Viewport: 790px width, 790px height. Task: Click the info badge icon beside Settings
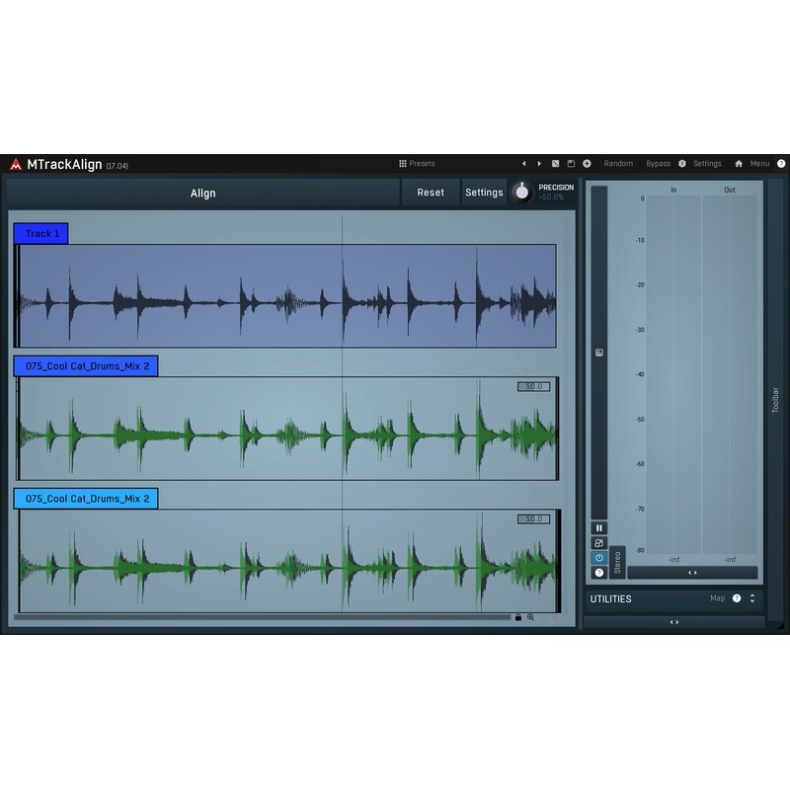tap(682, 164)
